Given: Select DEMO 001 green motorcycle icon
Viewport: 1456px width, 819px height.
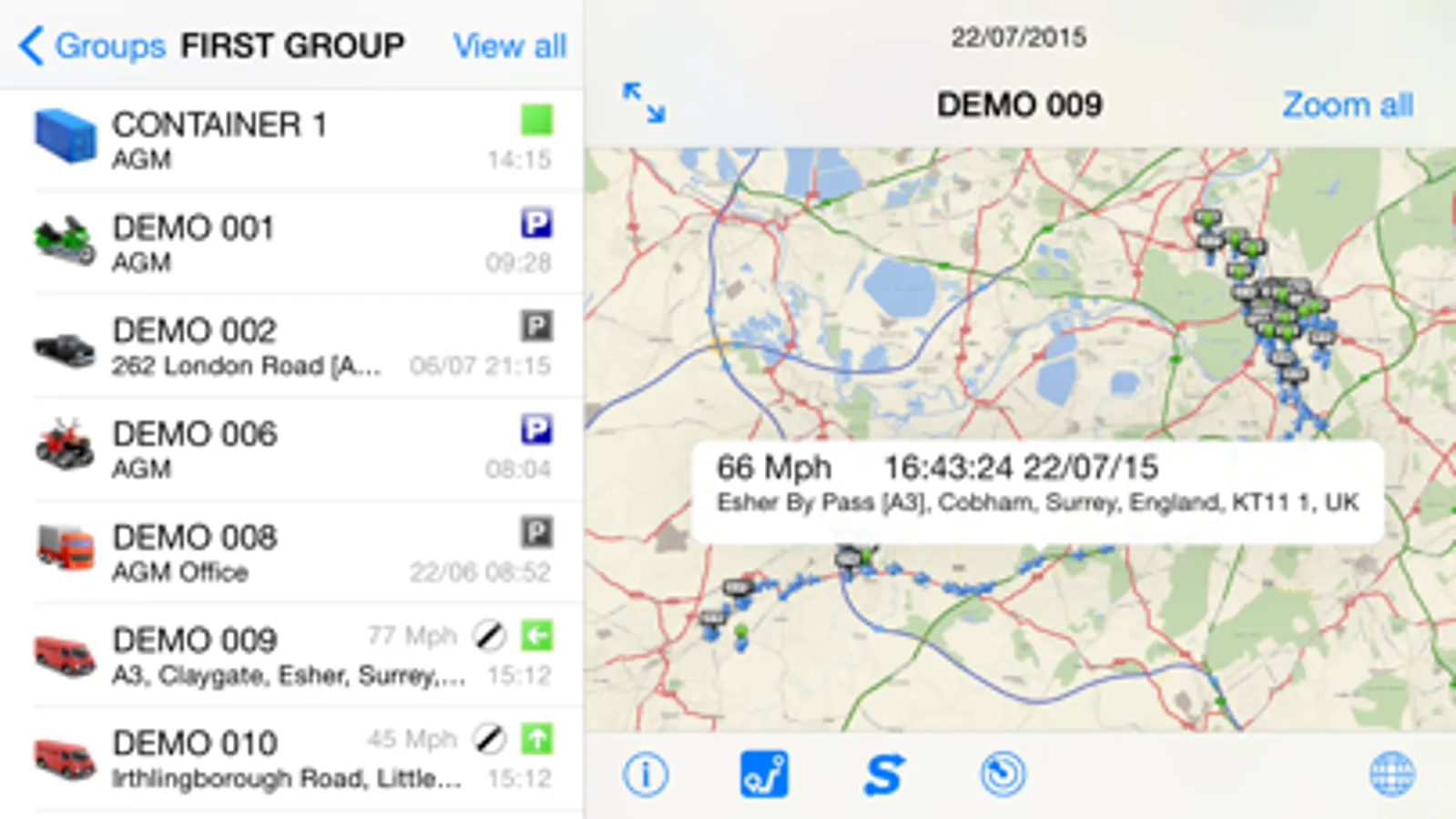Looking at the screenshot, I should [x=64, y=240].
